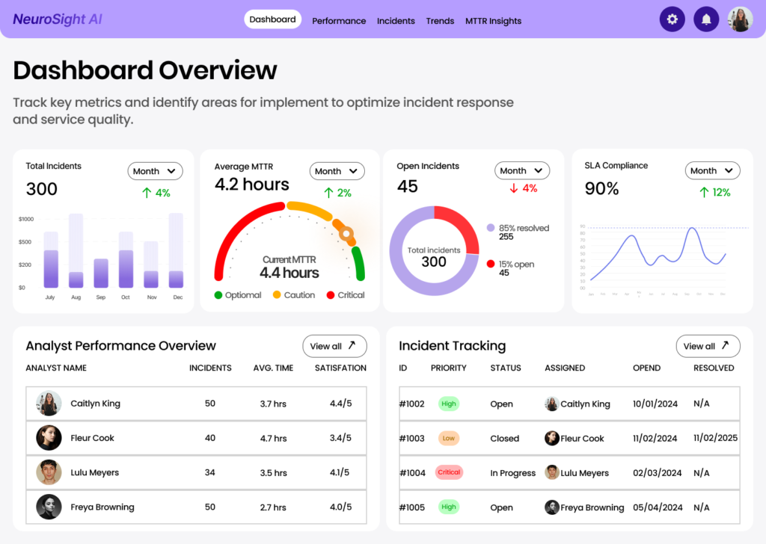Open the user profile avatar in header
This screenshot has height=544, width=766.
(x=741, y=19)
